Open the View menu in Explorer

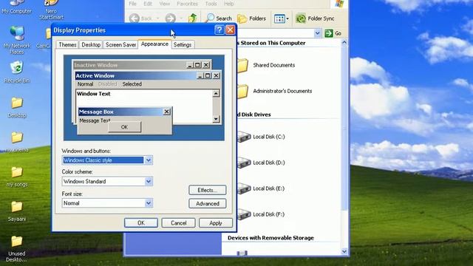pos(164,4)
